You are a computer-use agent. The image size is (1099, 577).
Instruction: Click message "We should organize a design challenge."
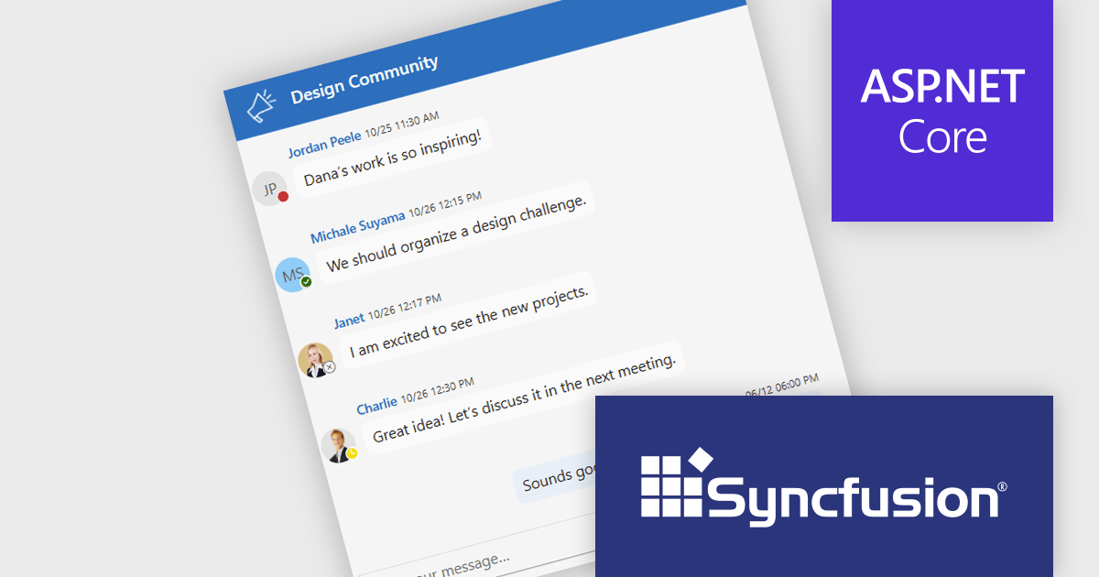[456, 232]
